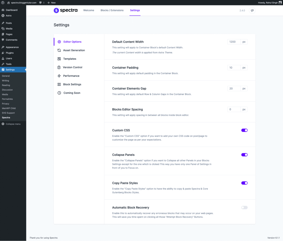
Task: Switch to the Blocks / Extensions tab
Action: pyautogui.click(x=112, y=10)
